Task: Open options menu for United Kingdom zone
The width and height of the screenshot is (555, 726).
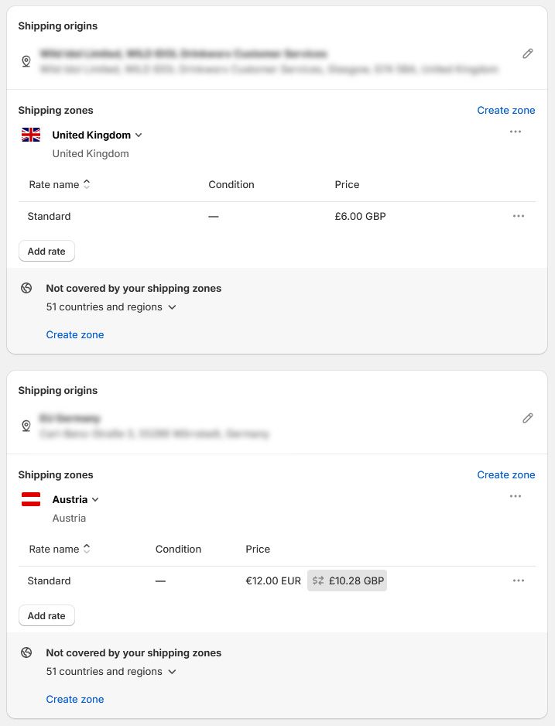Action: tap(516, 132)
